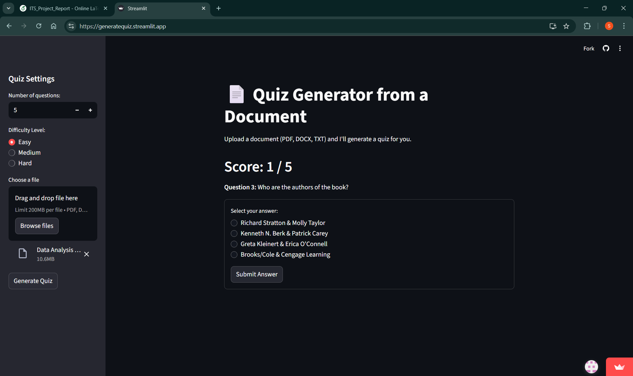The image size is (633, 376).
Task: Click Browse files to upload
Action: click(37, 226)
